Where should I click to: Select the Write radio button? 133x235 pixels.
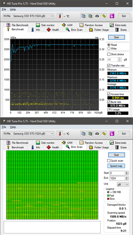point(109,48)
